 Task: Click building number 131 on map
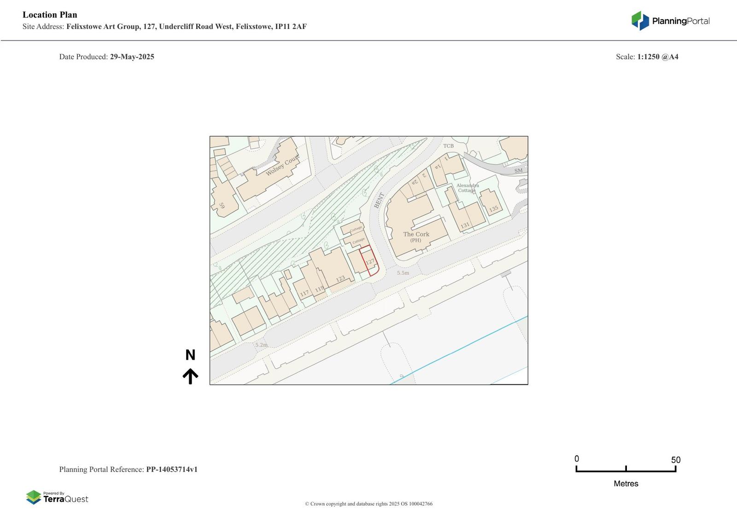465,226
